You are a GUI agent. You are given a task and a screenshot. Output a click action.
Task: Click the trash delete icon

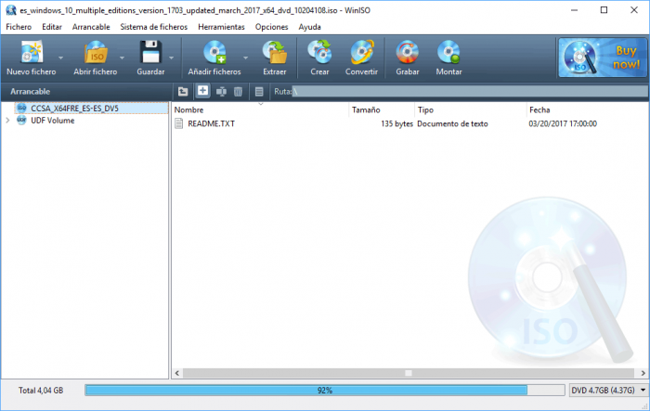pyautogui.click(x=238, y=92)
